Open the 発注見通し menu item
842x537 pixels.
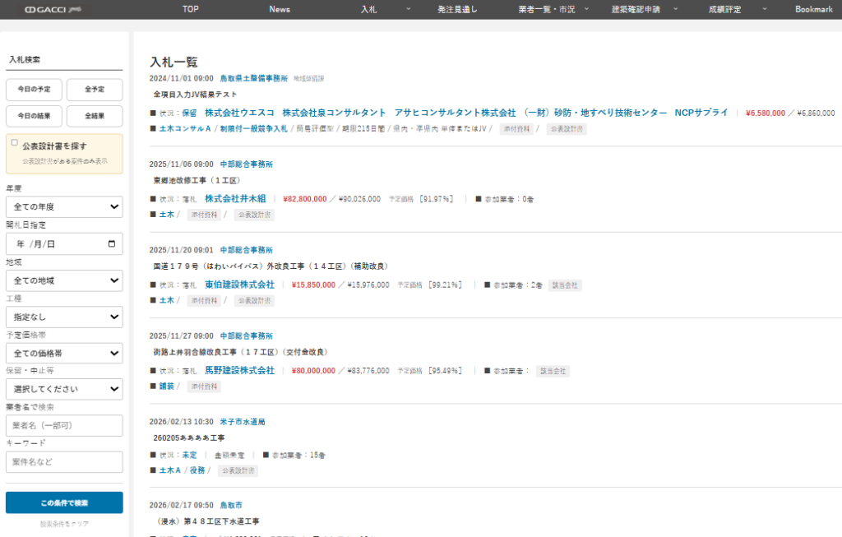(x=457, y=10)
